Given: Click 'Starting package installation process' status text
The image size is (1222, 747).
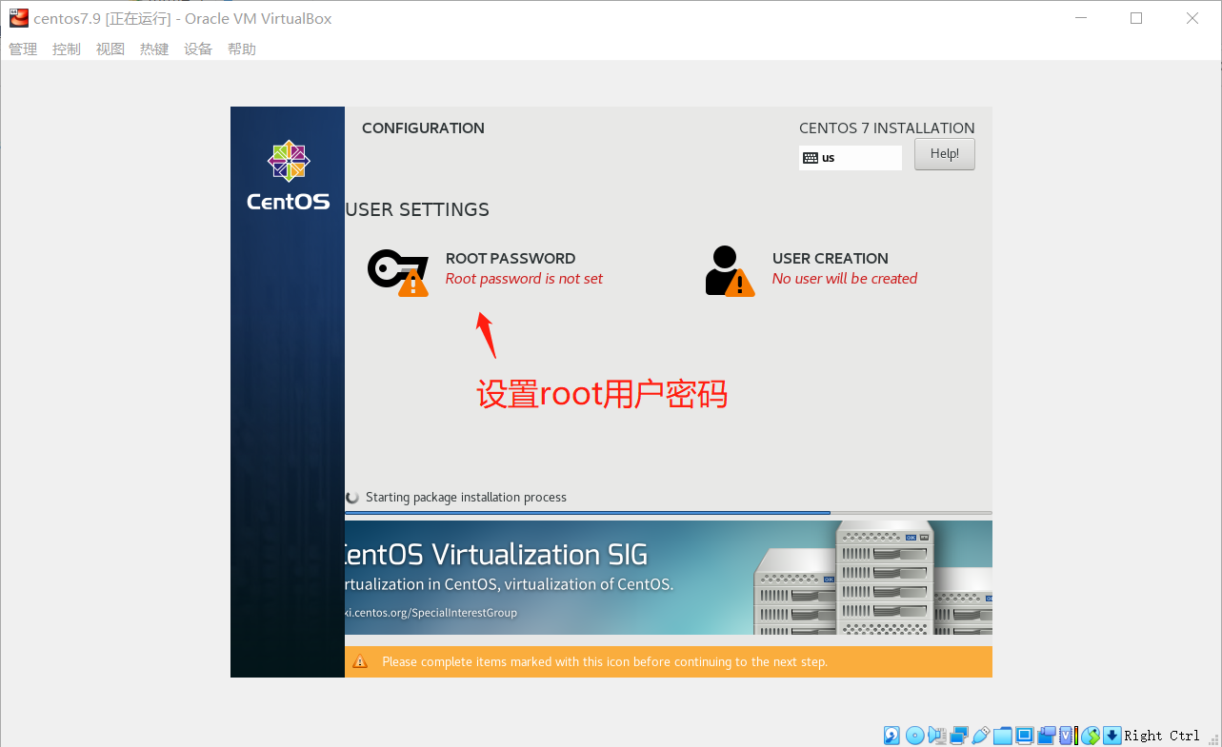Looking at the screenshot, I should (x=466, y=498).
